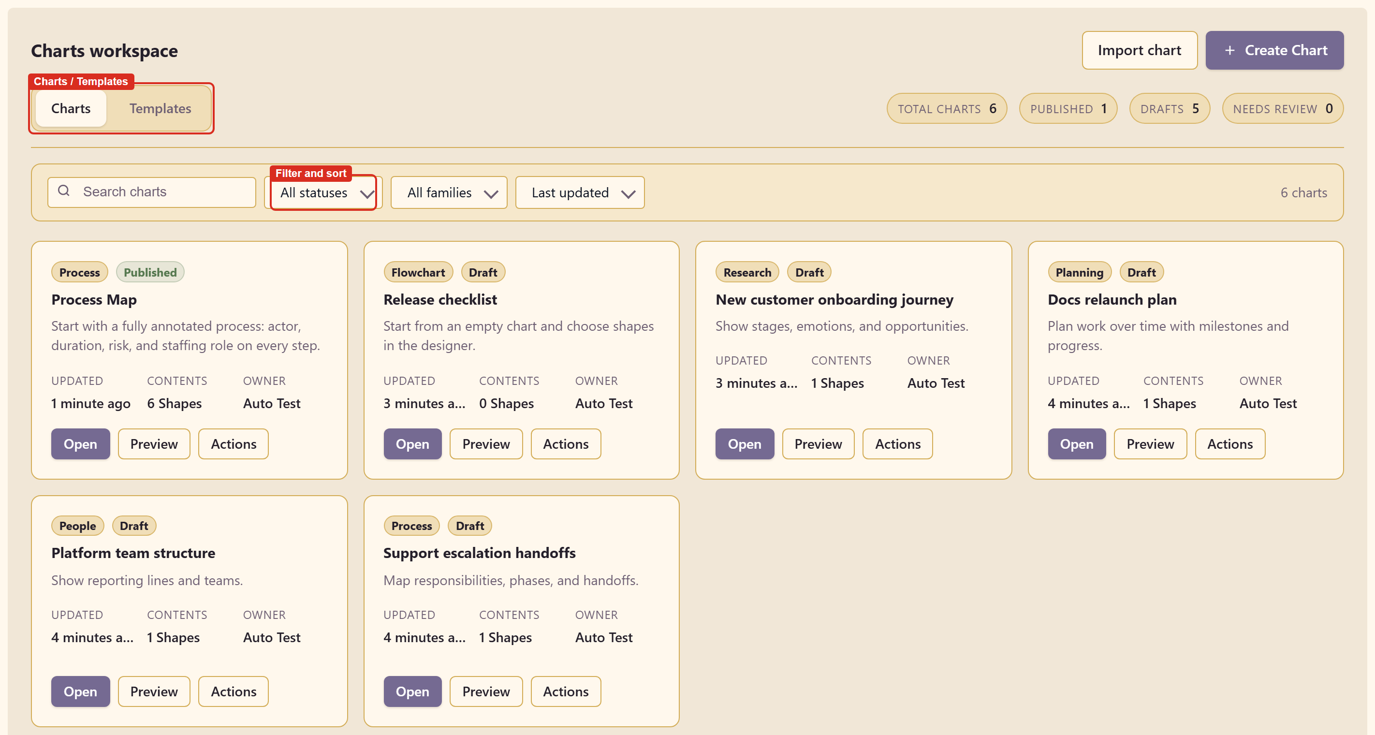The image size is (1375, 735).
Task: Open New customer onboarding journey chart
Action: (744, 443)
